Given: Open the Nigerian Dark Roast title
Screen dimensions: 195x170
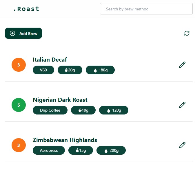Looking at the screenshot, I should pyautogui.click(x=60, y=100).
